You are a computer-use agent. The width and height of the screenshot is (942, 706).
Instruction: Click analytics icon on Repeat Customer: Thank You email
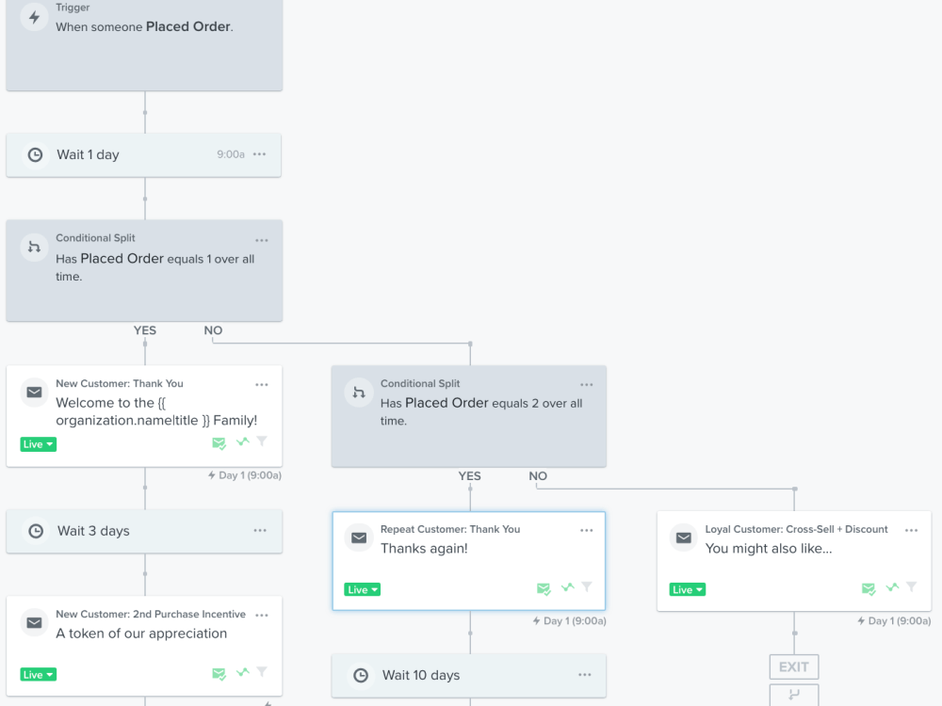point(568,587)
